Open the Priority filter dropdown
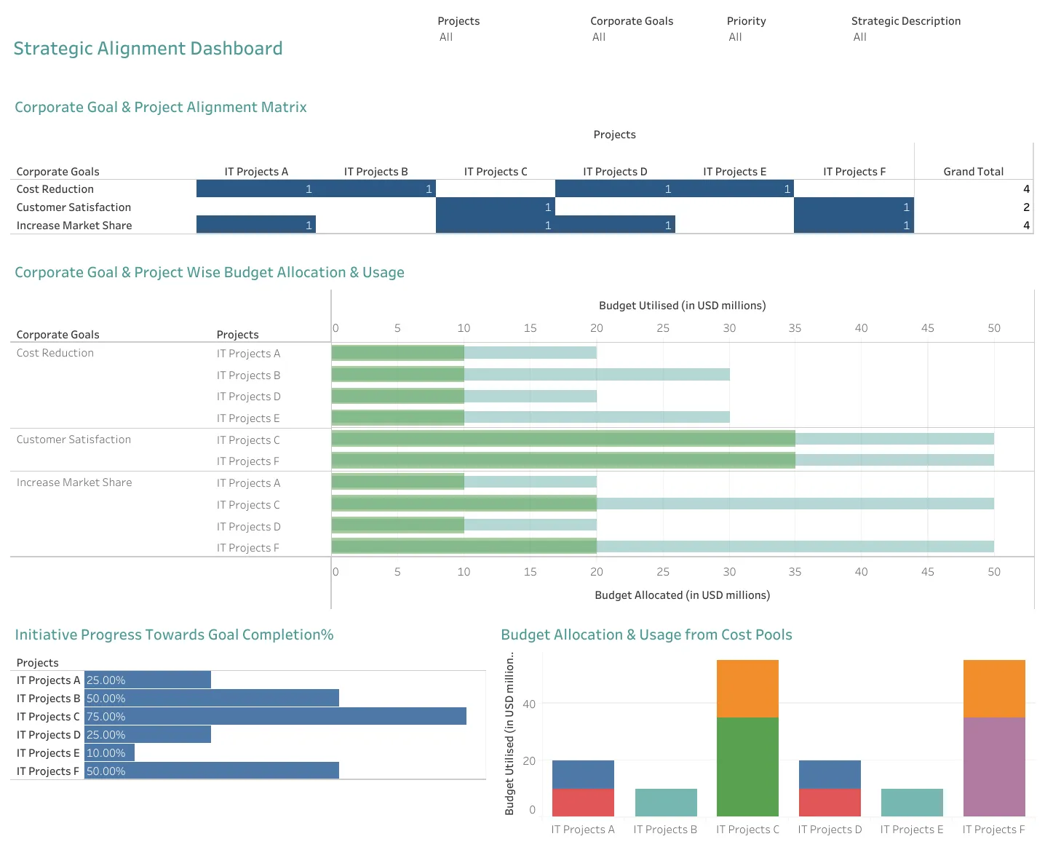This screenshot has height=863, width=1045. 735,37
